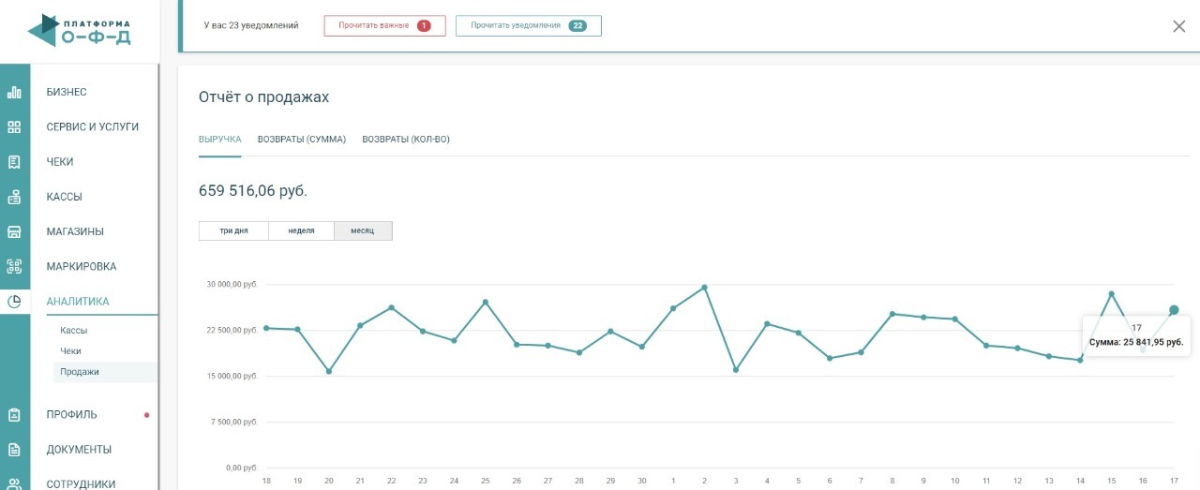Select the месяц period option

pos(363,230)
